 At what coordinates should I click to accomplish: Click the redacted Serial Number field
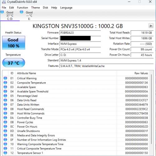coord(80,38)
